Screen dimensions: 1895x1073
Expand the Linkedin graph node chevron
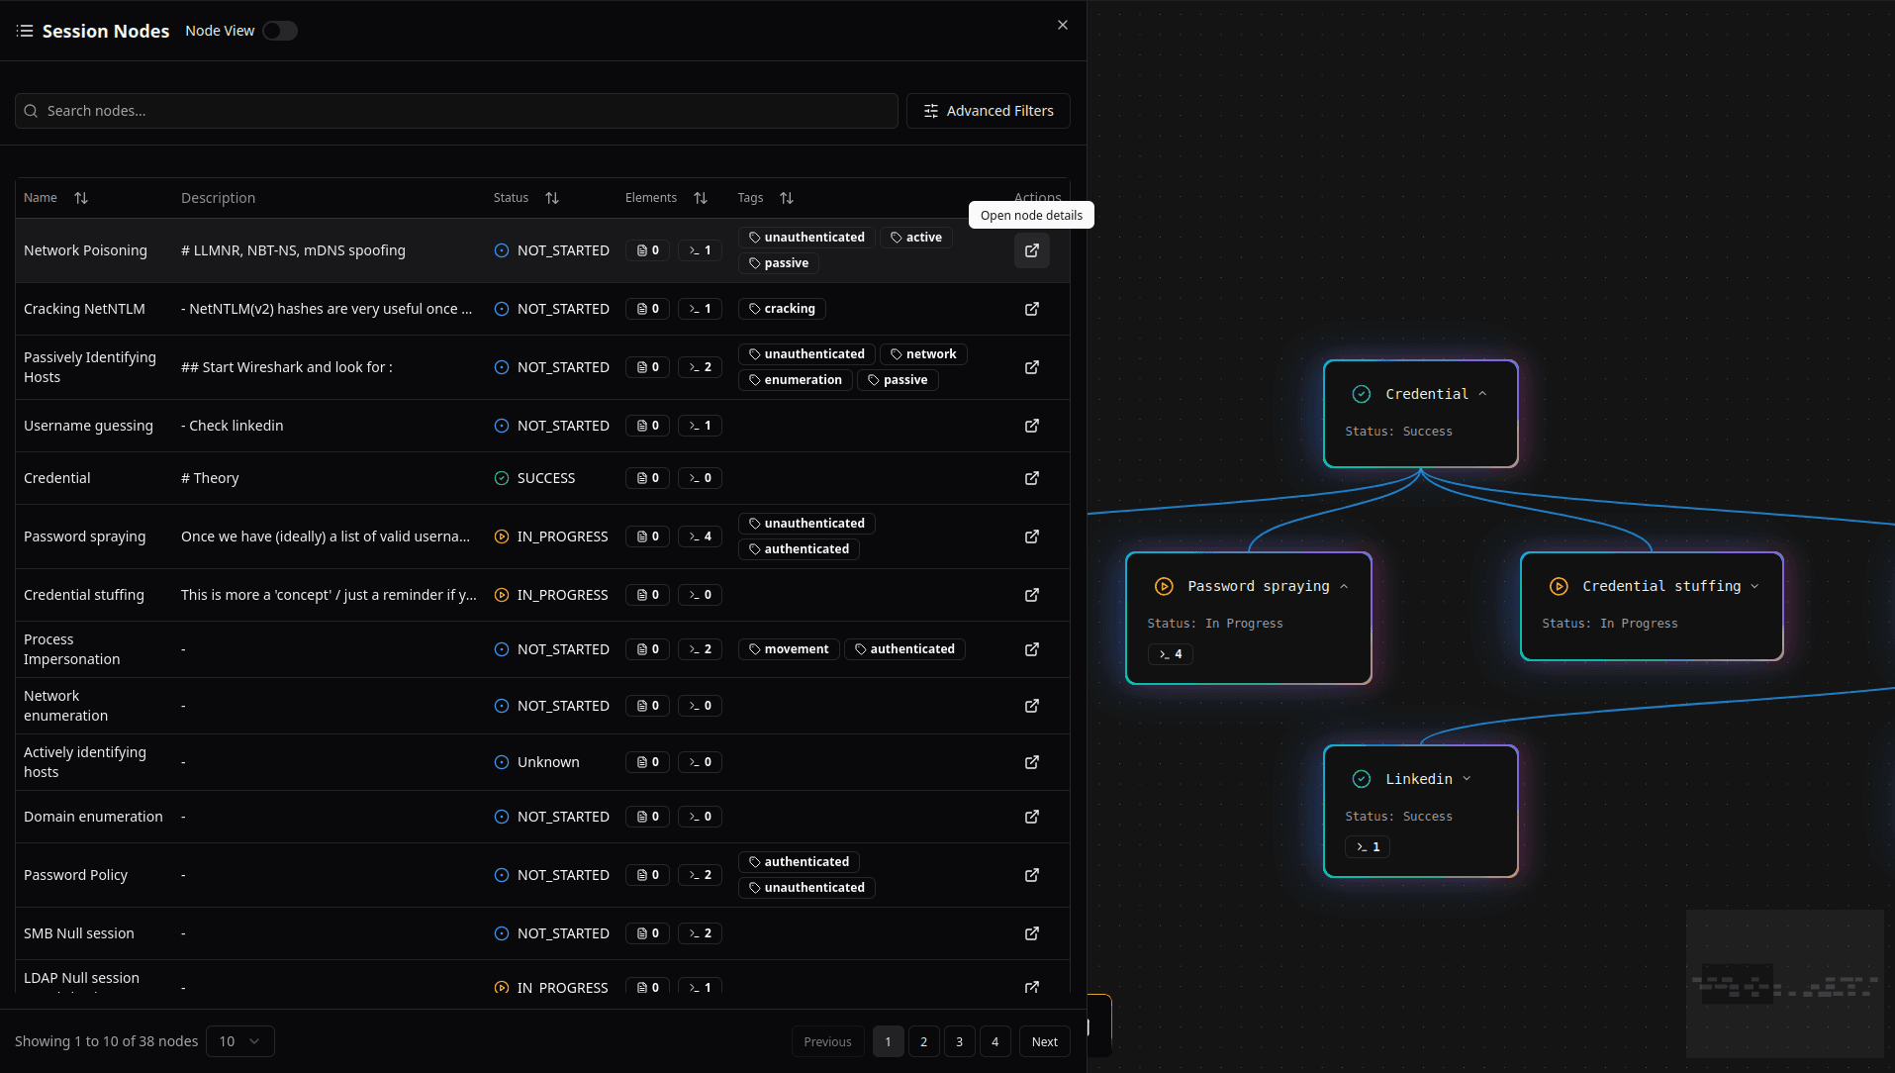(x=1467, y=779)
